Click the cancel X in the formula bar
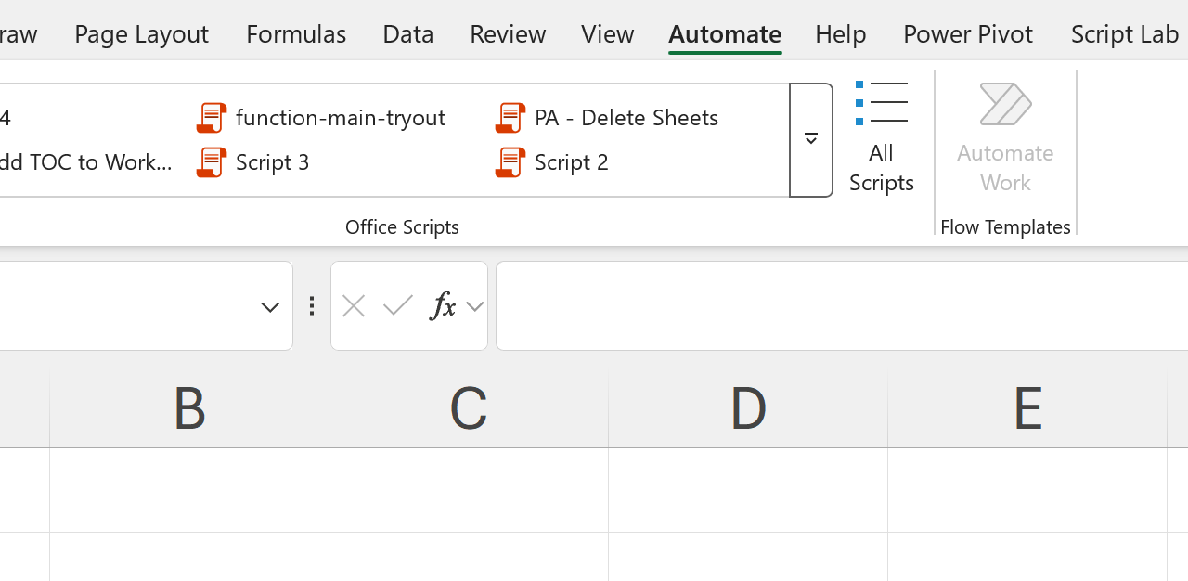 (x=354, y=306)
